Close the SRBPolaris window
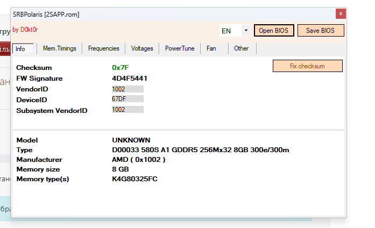The height and width of the screenshot is (228, 375). pos(340,14)
